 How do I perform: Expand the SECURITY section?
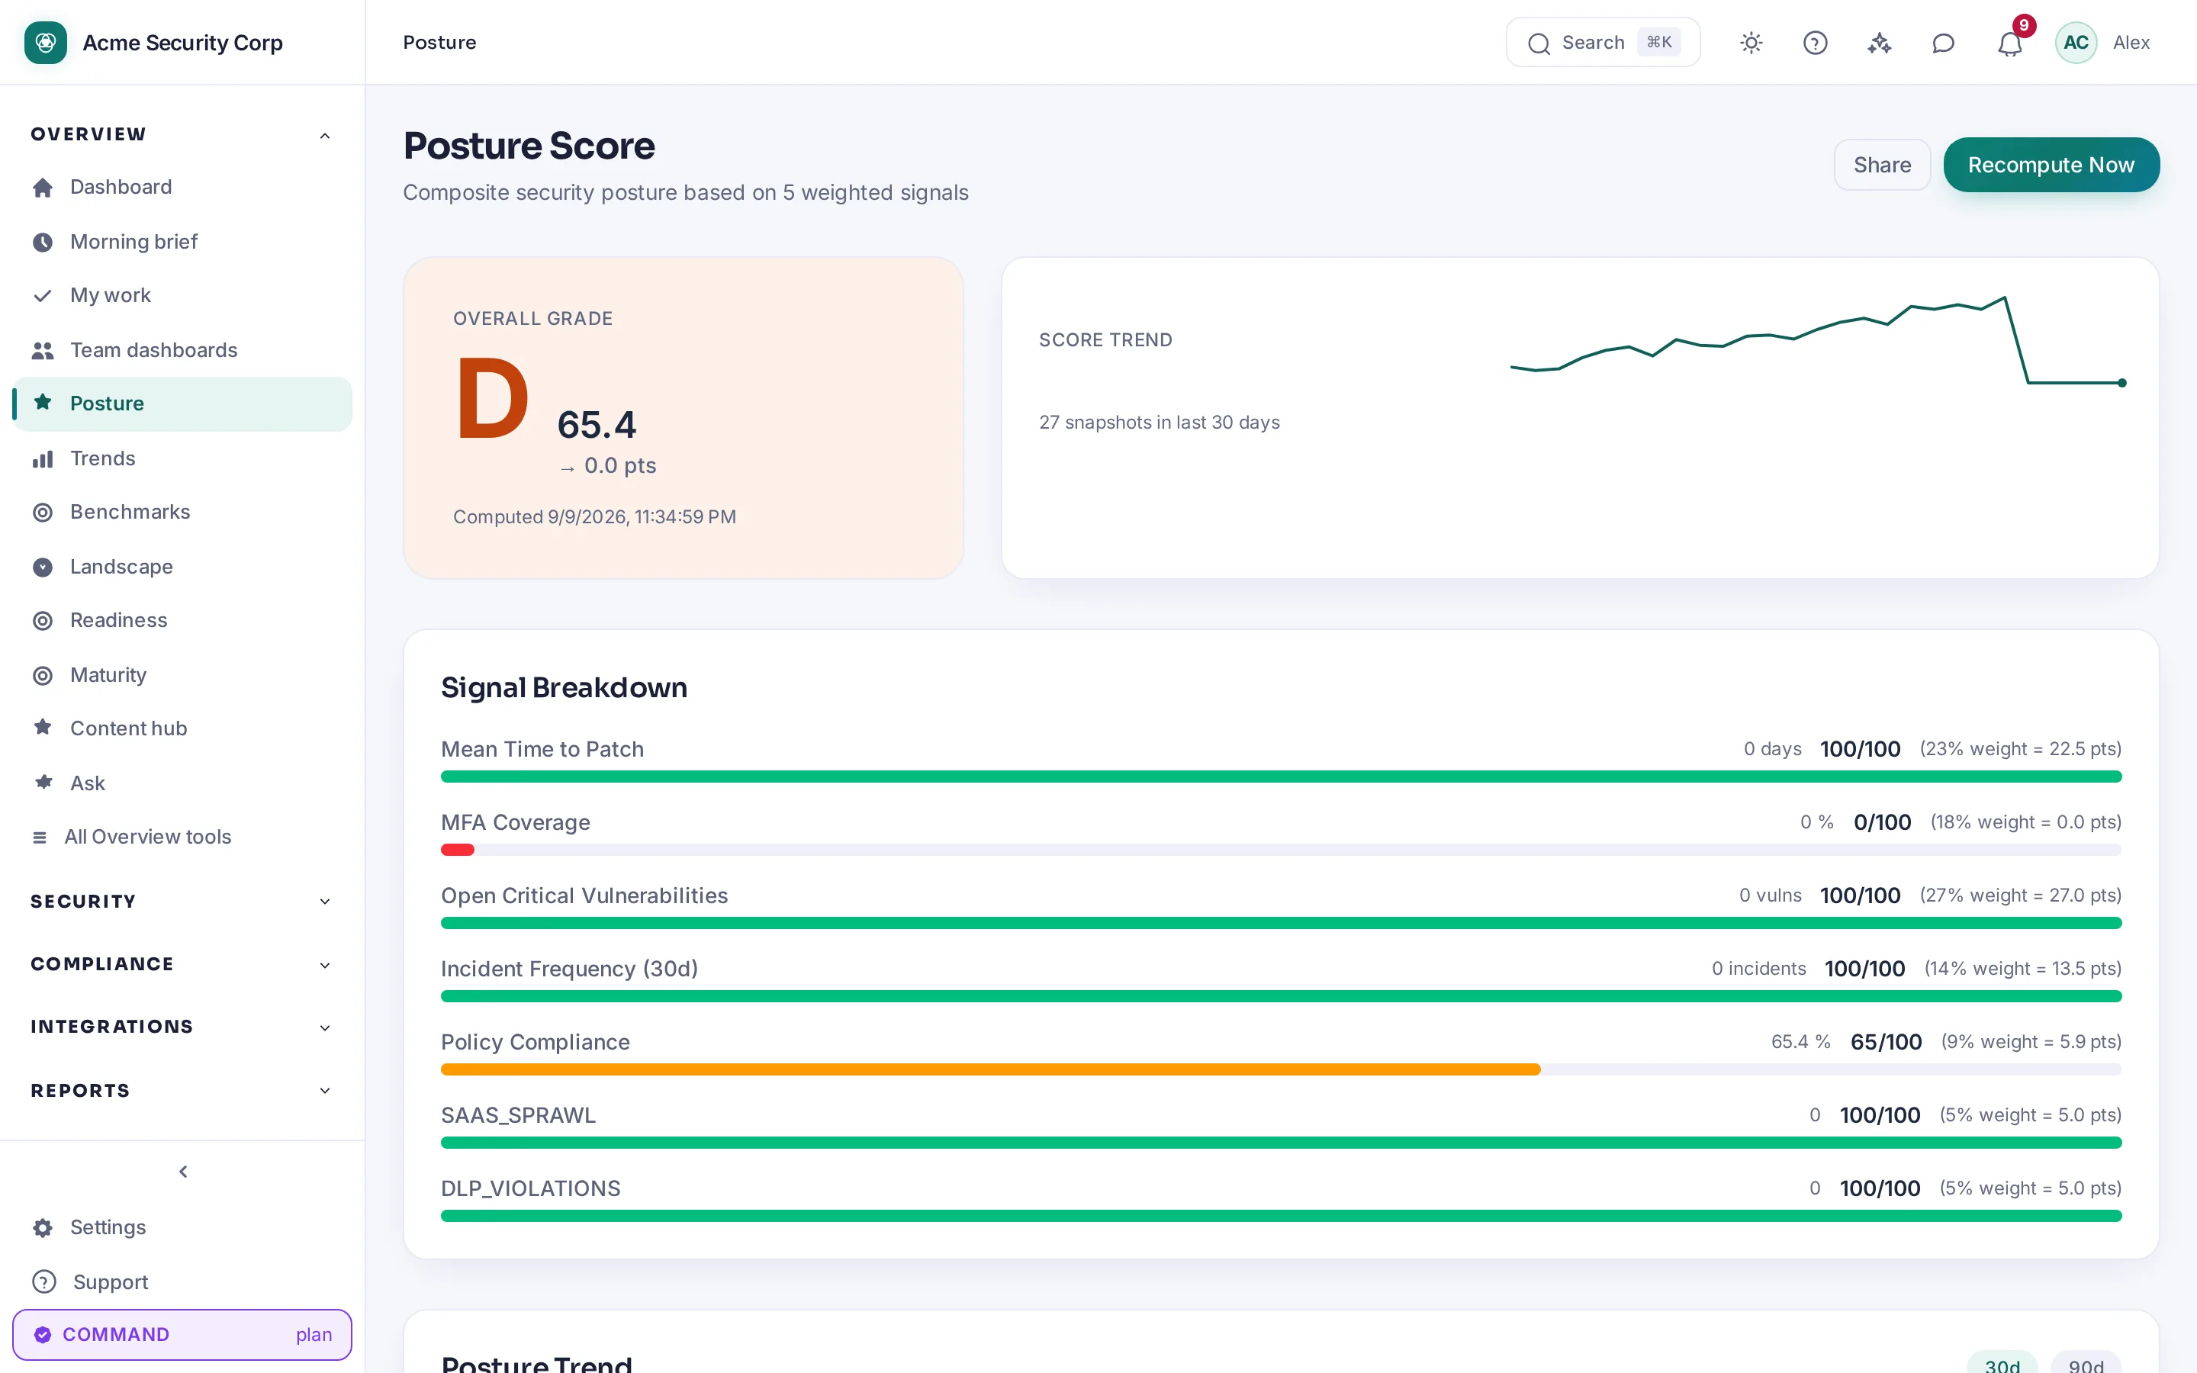click(x=182, y=901)
